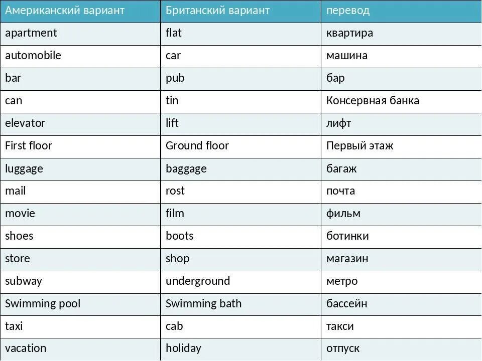Select the 'apartment' cell
The image size is (482, 361).
coord(80,34)
